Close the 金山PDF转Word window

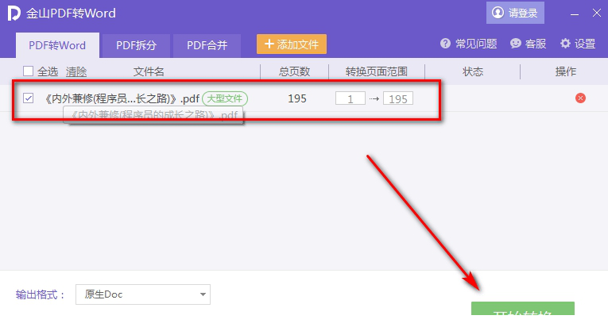click(596, 13)
